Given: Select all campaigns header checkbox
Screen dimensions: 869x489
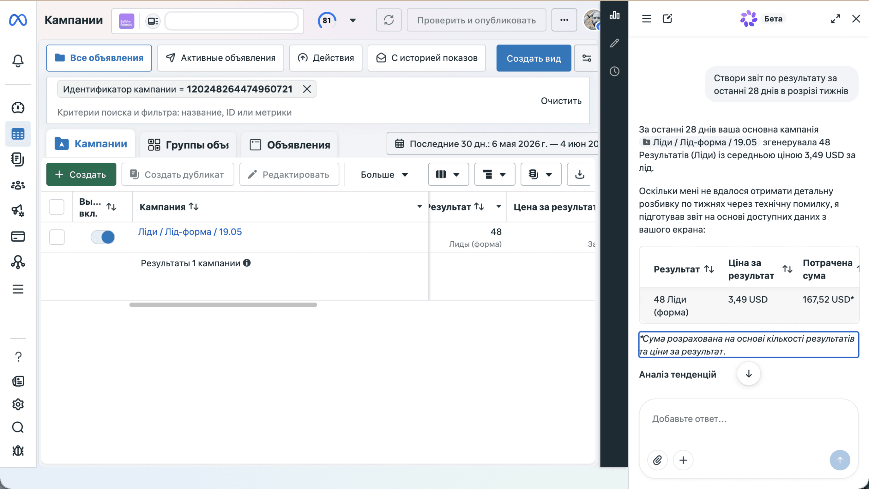Looking at the screenshot, I should [x=57, y=207].
